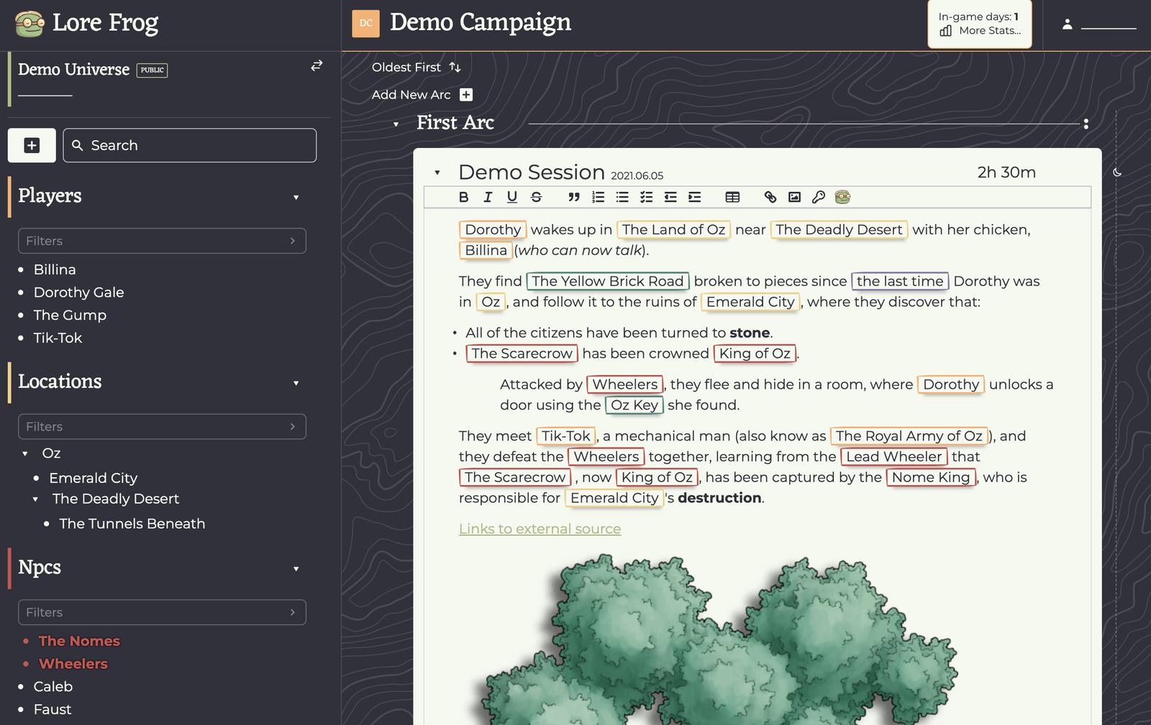The width and height of the screenshot is (1151, 725).
Task: Apply bold formatting in the session editor
Action: pyautogui.click(x=464, y=197)
